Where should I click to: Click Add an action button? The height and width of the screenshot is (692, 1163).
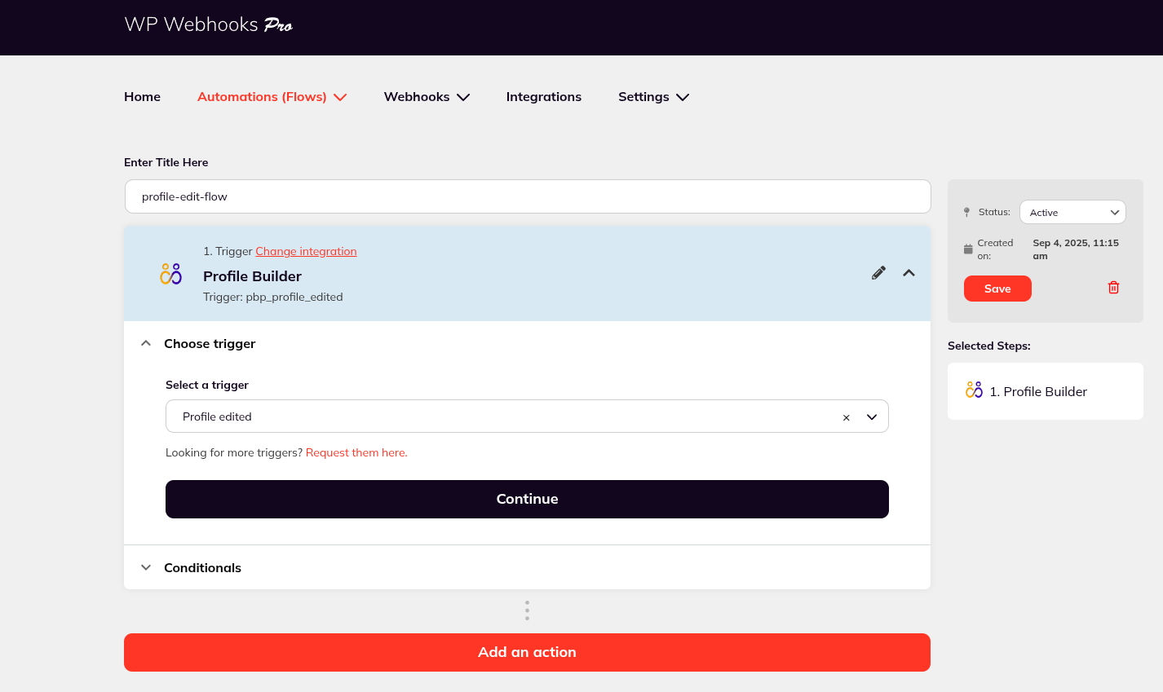(527, 652)
